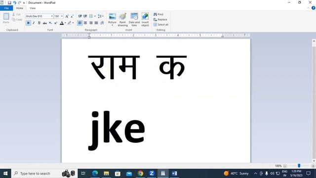The height and width of the screenshot is (178, 316).
Task: Click Cut in the Clipboard group
Action: (x=16, y=14)
